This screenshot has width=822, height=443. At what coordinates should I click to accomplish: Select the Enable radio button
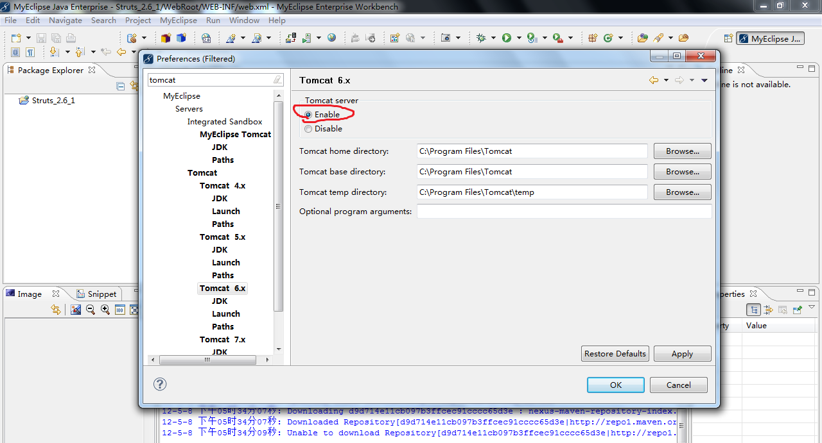point(308,115)
